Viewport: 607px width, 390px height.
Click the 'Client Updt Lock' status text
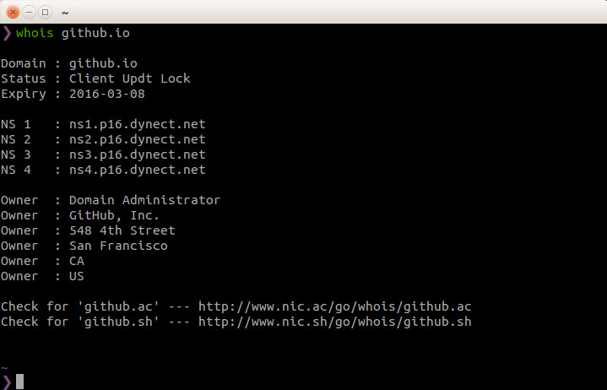pyautogui.click(x=130, y=79)
